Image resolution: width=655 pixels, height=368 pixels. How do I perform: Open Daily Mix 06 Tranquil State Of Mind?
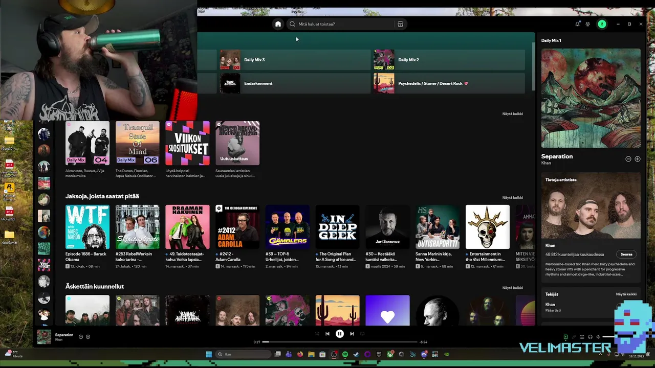click(x=138, y=143)
